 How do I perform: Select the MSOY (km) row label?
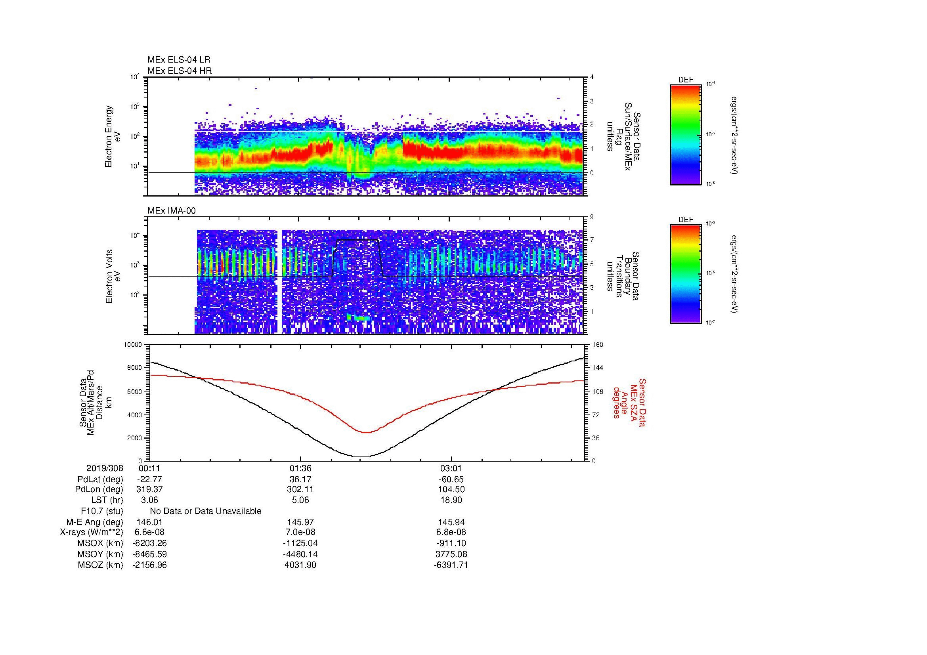(100, 554)
